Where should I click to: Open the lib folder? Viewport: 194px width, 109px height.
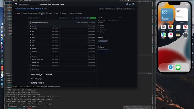point(33,35)
